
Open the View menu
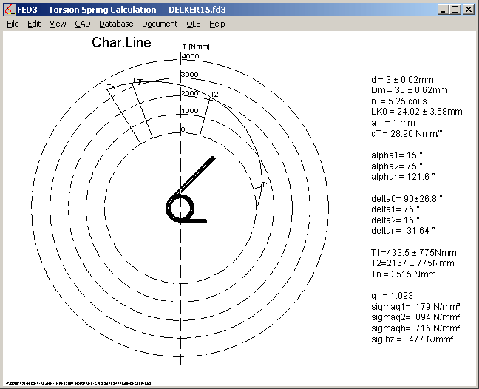coord(58,24)
